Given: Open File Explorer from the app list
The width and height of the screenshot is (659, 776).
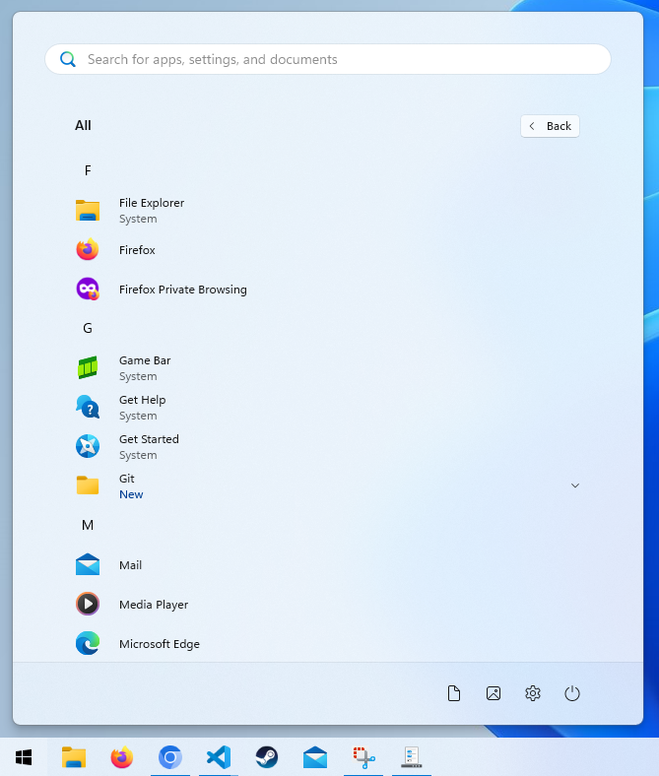Looking at the screenshot, I should coord(327,211).
